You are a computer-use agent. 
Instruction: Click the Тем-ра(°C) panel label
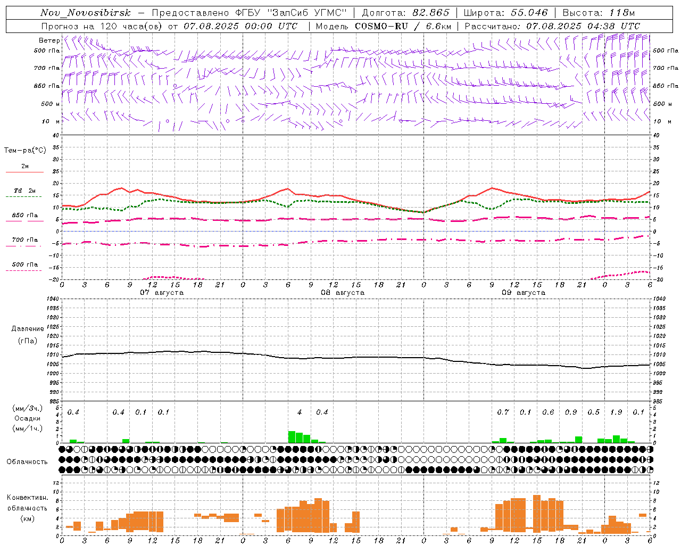click(25, 151)
